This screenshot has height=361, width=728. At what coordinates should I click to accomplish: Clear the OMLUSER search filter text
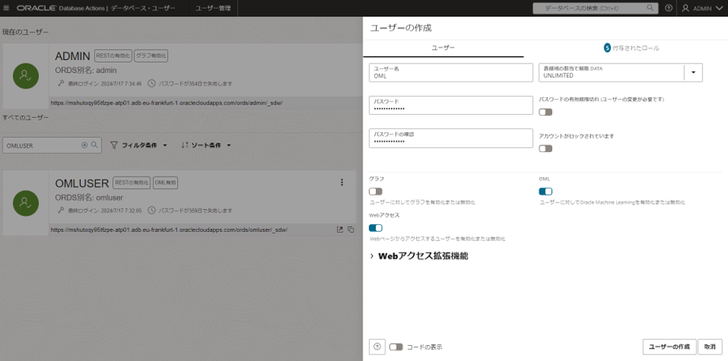pyautogui.click(x=85, y=146)
